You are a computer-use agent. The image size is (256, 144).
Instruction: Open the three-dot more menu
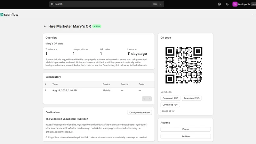pyautogui.click(x=254, y=14)
